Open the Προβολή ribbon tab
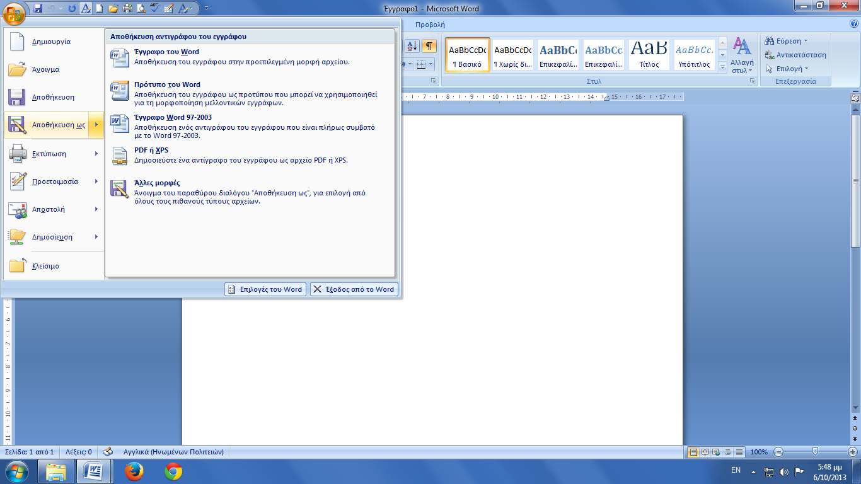This screenshot has width=861, height=484. coord(430,25)
